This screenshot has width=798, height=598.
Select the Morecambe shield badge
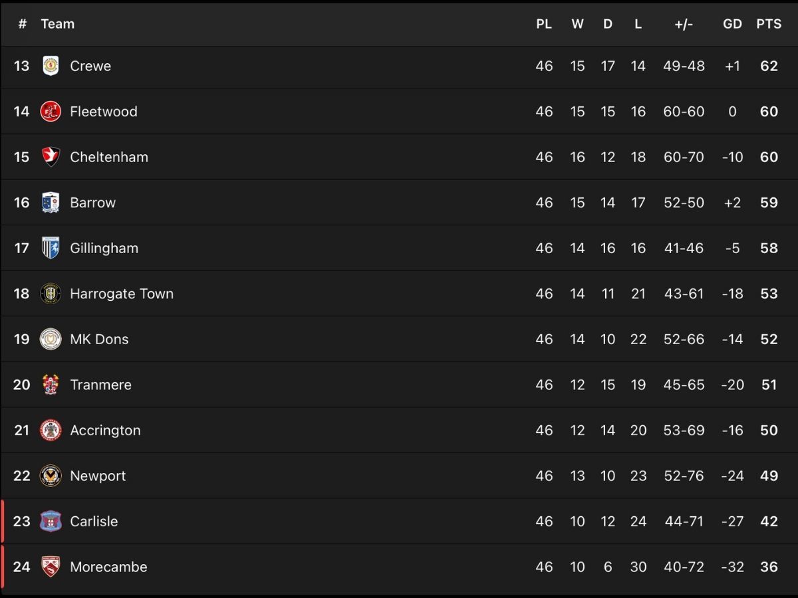51,567
